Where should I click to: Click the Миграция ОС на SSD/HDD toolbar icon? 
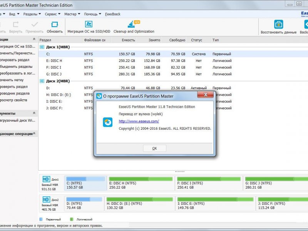point(89,24)
